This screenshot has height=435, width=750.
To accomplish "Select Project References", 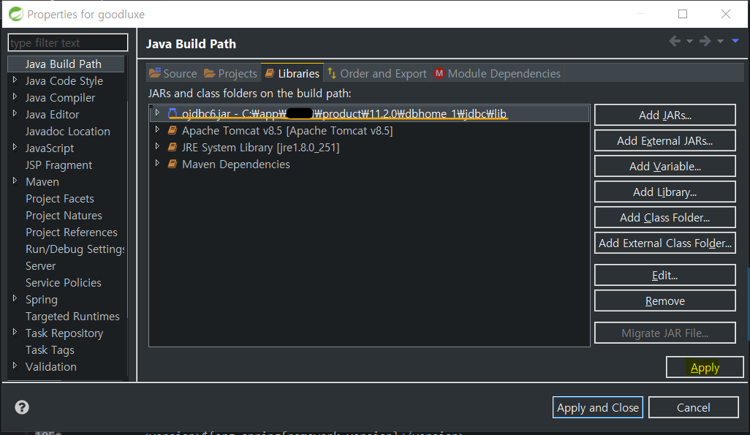I will click(71, 232).
